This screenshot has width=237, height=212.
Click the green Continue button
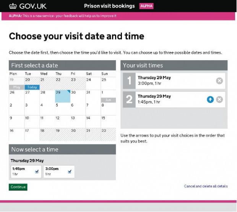click(18, 187)
